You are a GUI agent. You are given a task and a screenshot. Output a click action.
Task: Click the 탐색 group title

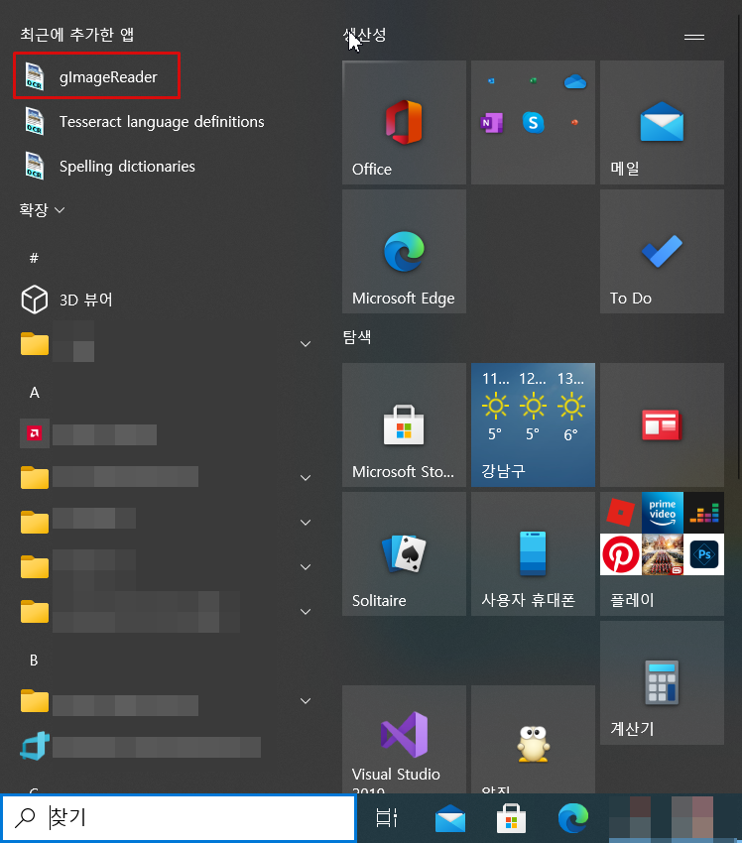(x=357, y=337)
